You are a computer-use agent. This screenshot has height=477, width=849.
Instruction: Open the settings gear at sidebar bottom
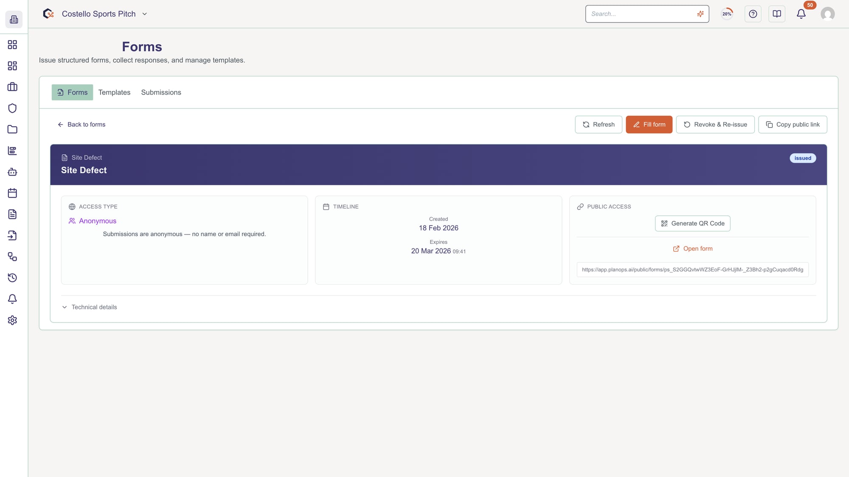tap(12, 321)
